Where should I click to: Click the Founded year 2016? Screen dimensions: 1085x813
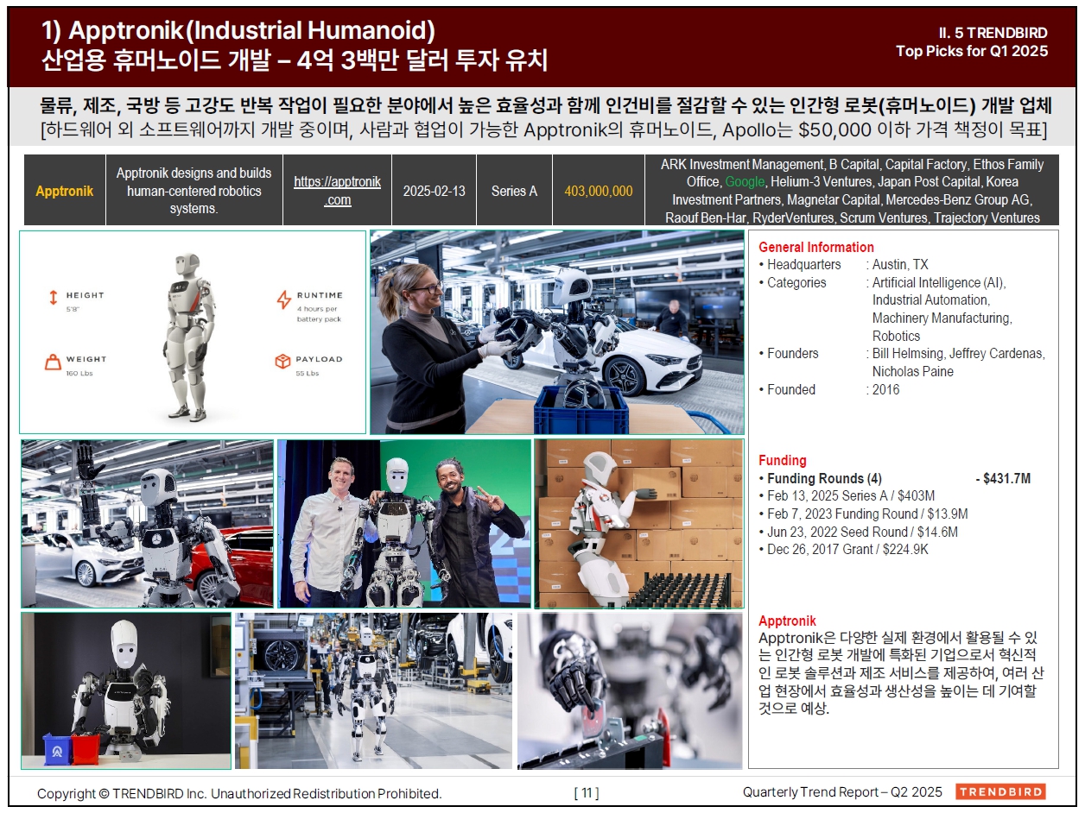pyautogui.click(x=885, y=389)
